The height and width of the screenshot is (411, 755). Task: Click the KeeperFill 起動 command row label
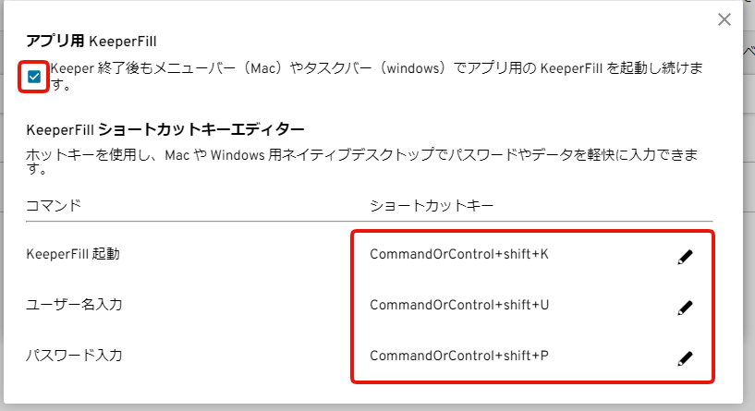(x=73, y=254)
